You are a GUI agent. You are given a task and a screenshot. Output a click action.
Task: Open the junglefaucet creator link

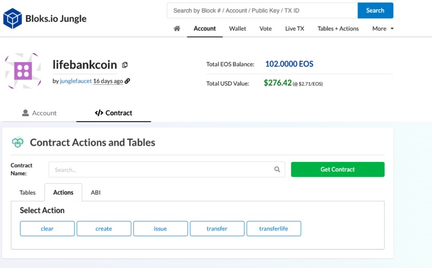coord(76,81)
